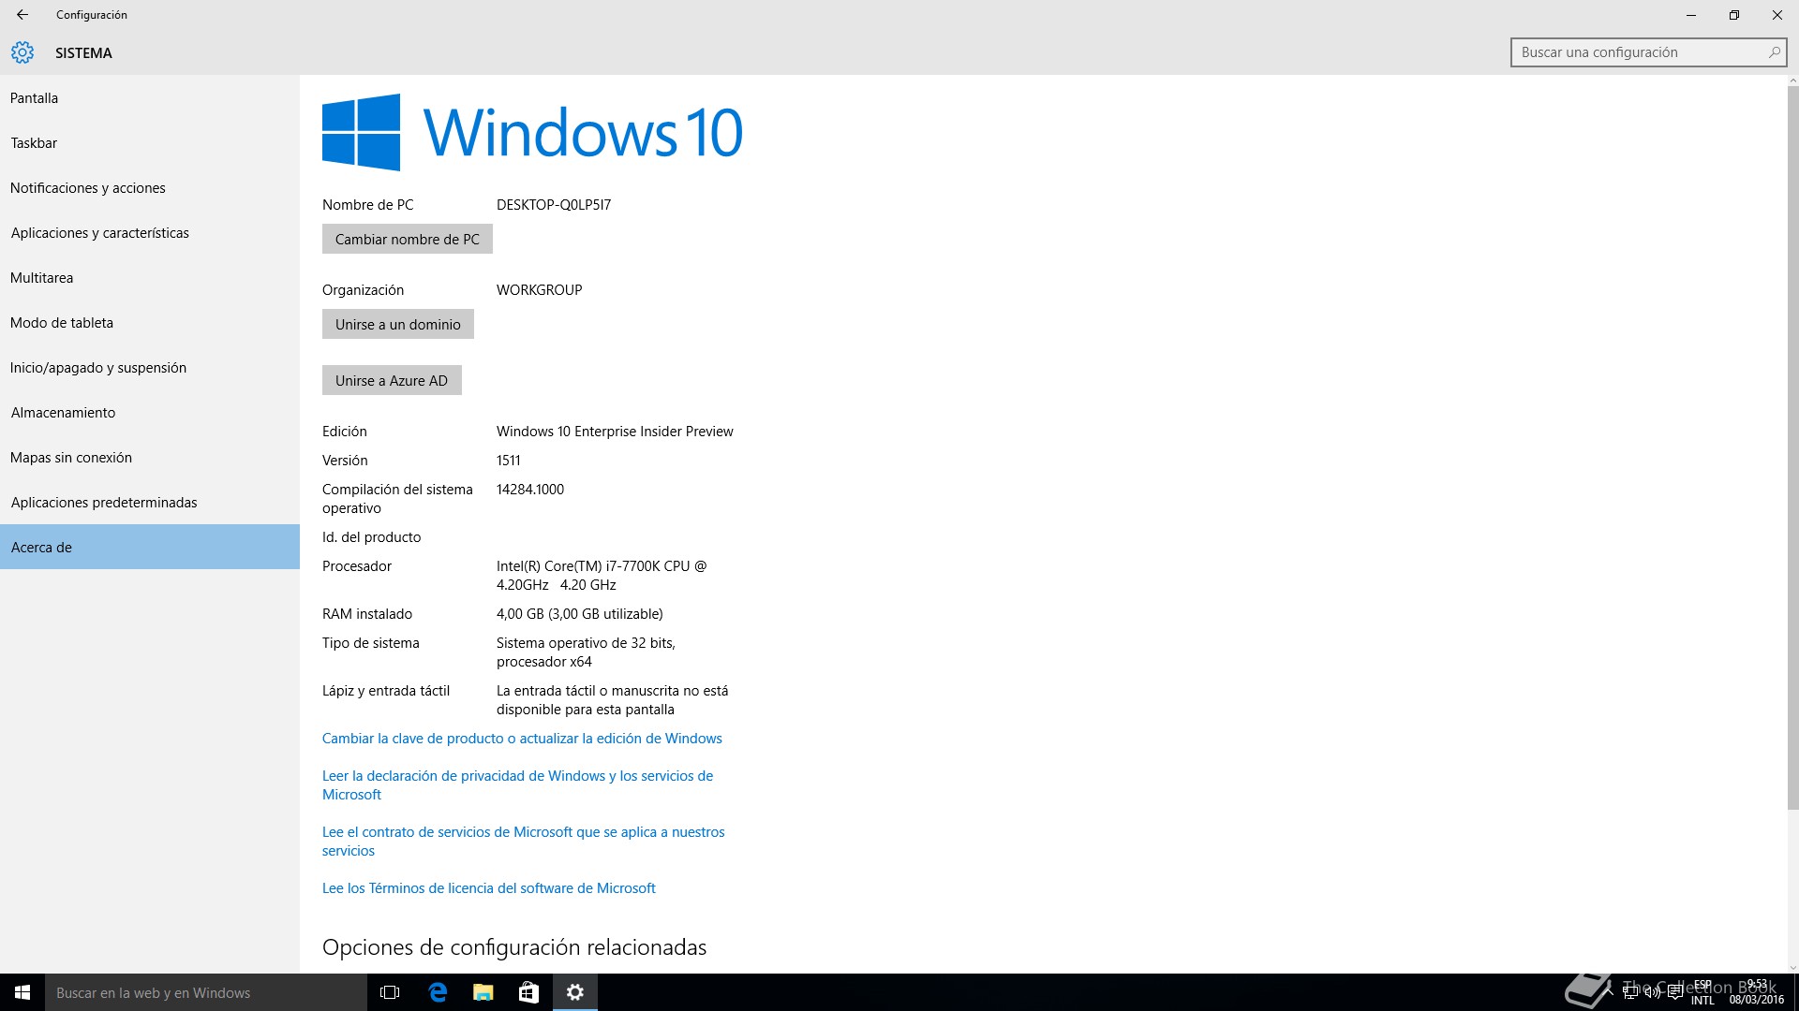Open contrato de servicios de Microsoft link
1799x1011 pixels.
click(523, 842)
